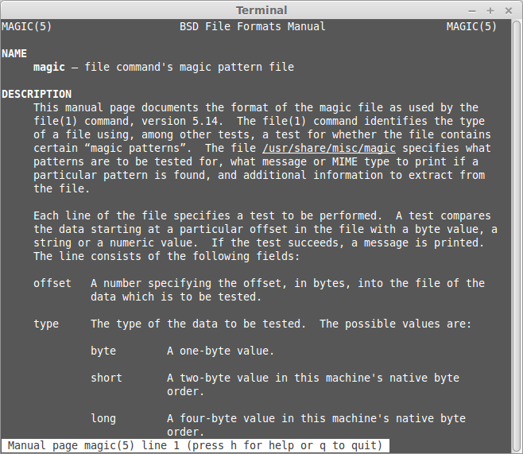Click the line starting 'Each line of the file'
The image size is (523, 454).
(x=262, y=215)
